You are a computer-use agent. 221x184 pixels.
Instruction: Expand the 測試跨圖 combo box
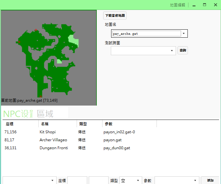[143, 51]
